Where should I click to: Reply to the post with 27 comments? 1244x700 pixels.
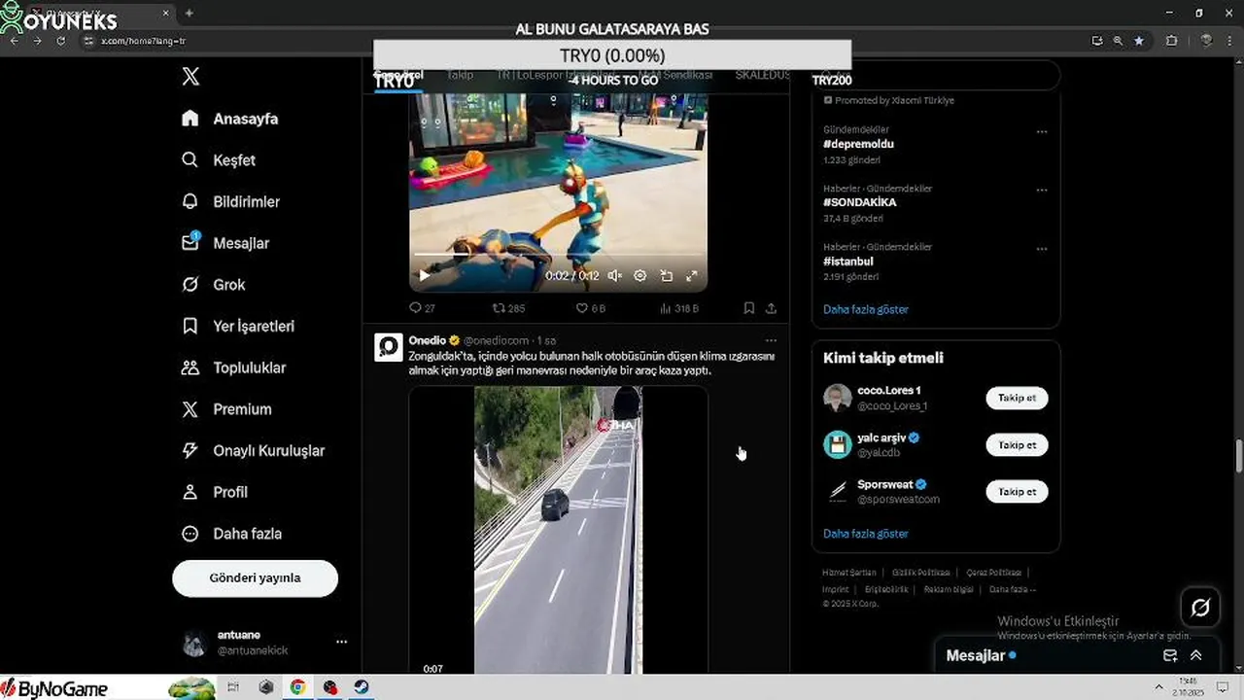pyautogui.click(x=422, y=308)
